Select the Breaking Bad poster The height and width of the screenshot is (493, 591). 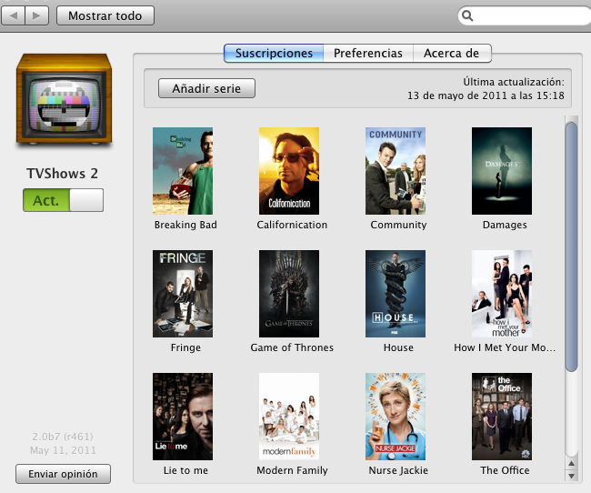[x=183, y=171]
